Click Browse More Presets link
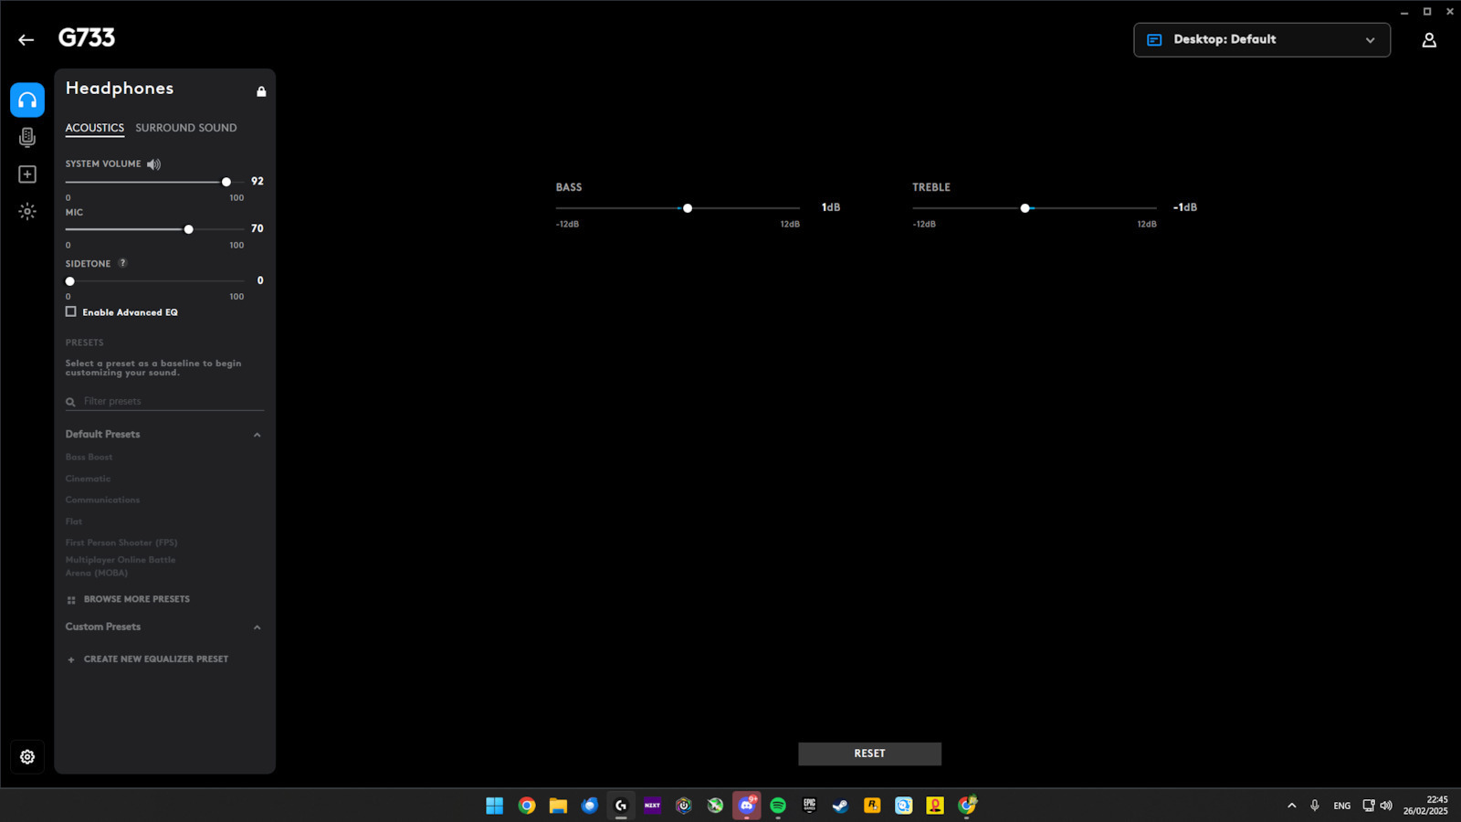Image resolution: width=1461 pixels, height=822 pixels. point(136,599)
